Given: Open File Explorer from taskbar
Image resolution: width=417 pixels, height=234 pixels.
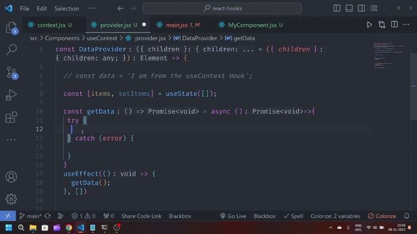Looking at the screenshot, I should (33, 227).
